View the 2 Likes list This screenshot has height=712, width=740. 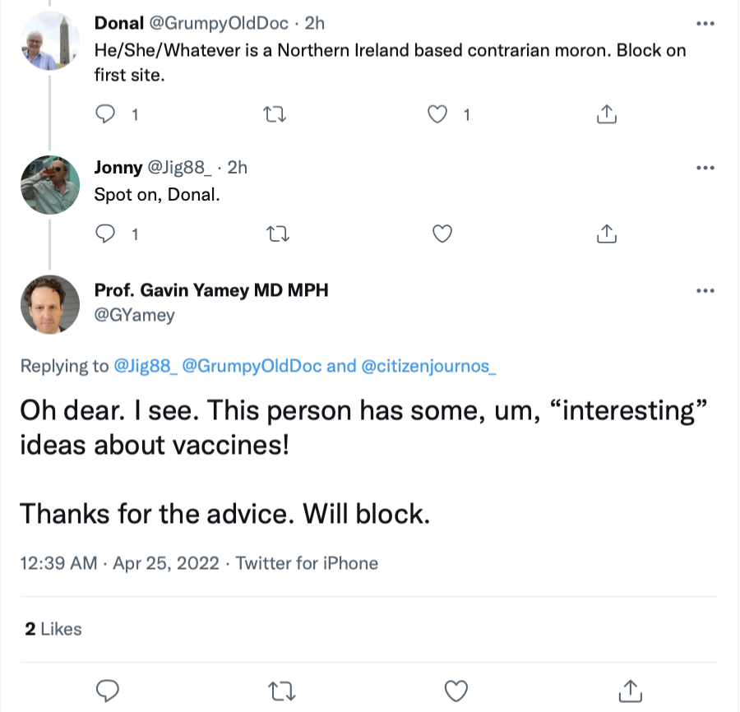[x=53, y=629]
